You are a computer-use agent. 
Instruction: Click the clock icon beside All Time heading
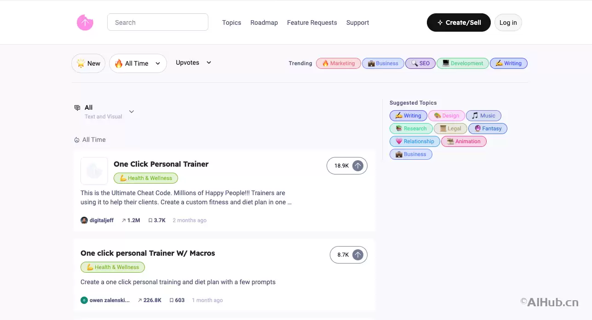click(77, 140)
